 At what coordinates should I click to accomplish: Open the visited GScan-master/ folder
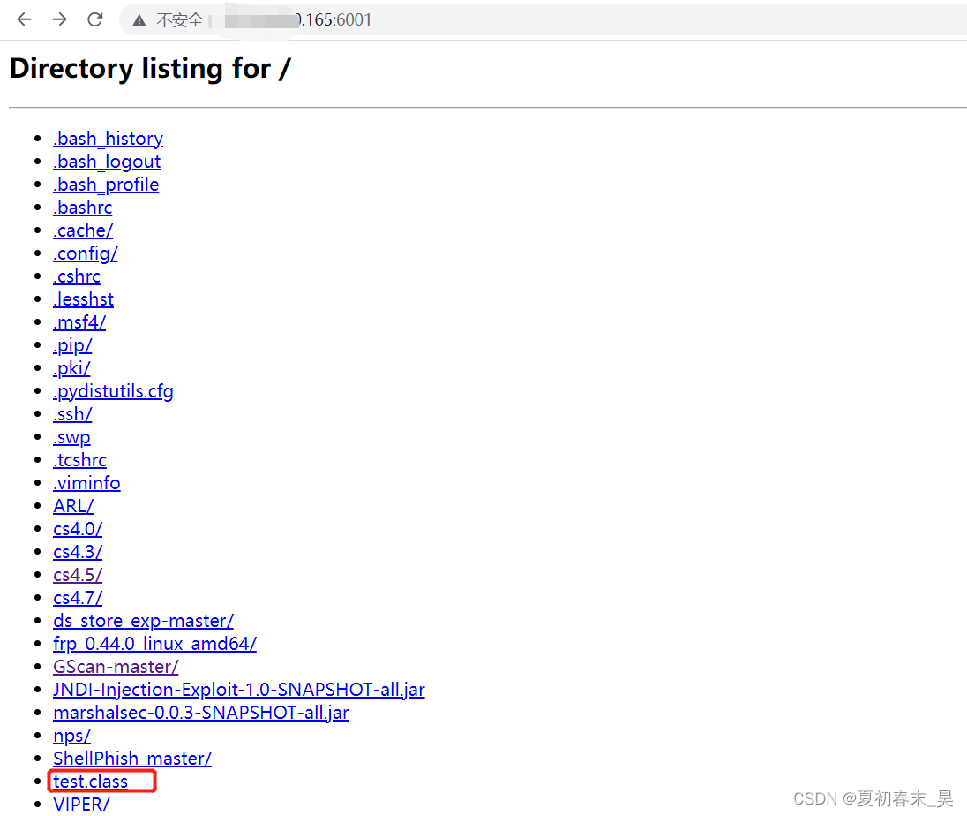click(x=116, y=666)
